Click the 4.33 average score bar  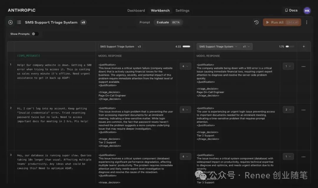(186, 46)
